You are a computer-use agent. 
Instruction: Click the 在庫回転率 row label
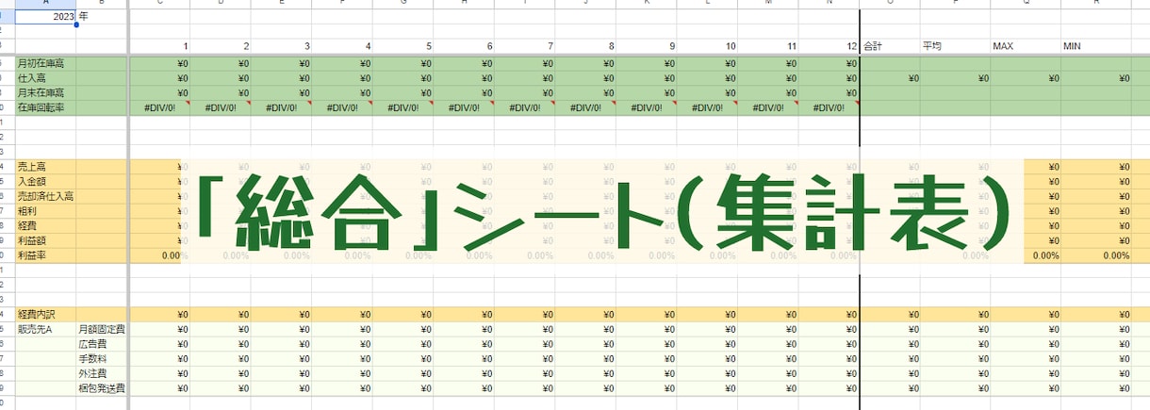[46, 108]
